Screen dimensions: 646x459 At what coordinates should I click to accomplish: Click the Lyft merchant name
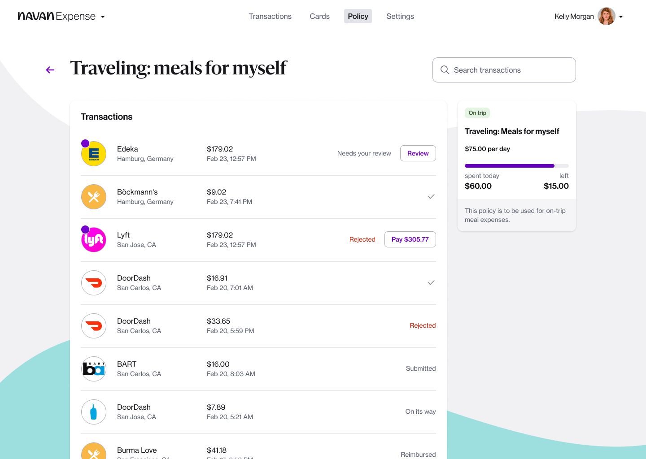click(123, 235)
